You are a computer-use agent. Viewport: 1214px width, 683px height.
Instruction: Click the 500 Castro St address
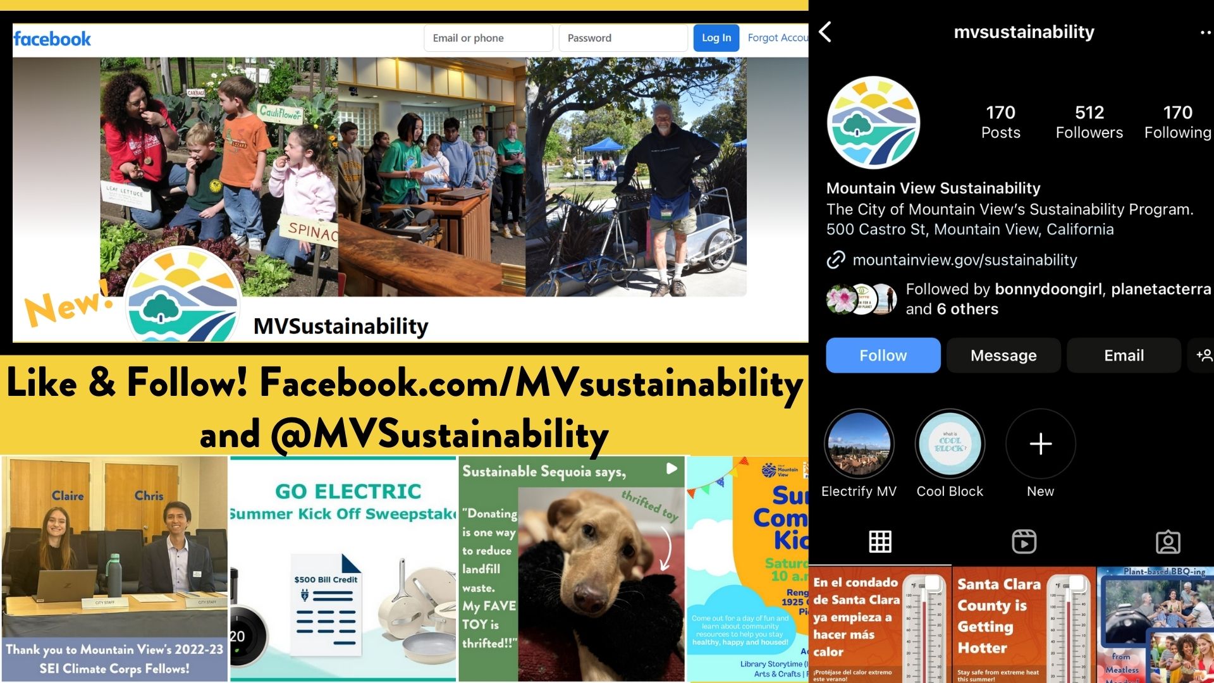click(x=970, y=229)
